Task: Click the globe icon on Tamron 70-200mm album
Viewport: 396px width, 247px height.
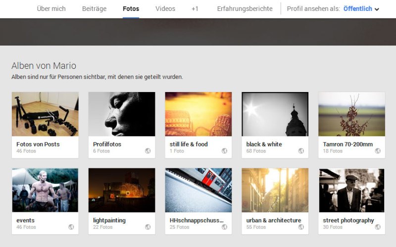Action: [378, 151]
